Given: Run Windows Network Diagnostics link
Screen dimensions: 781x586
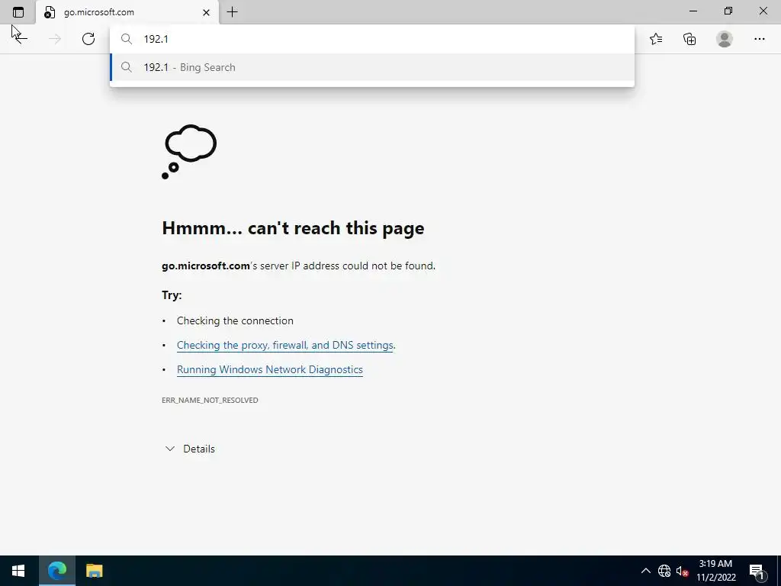Looking at the screenshot, I should pos(269,370).
